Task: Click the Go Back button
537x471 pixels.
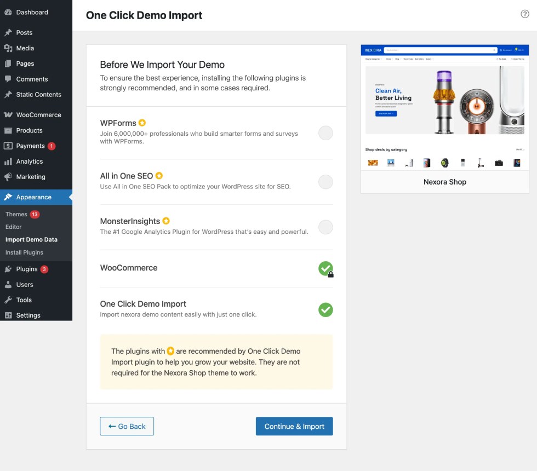Action: coord(127,426)
